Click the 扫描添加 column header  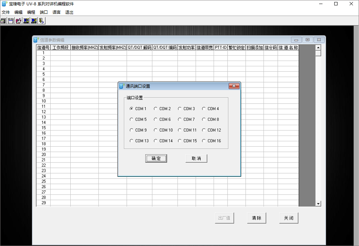coord(255,48)
